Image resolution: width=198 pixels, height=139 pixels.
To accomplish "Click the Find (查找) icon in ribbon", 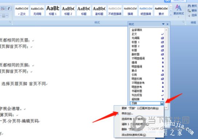I will [192, 6].
